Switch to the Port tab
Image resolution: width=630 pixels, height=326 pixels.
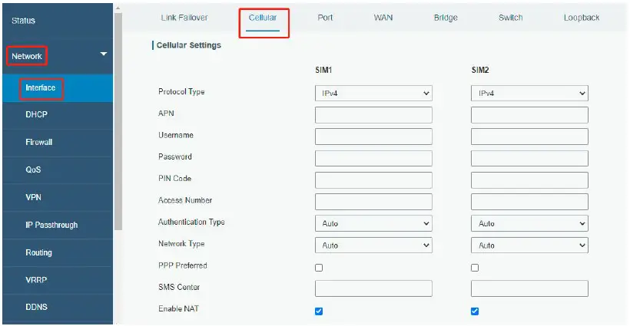tap(325, 18)
